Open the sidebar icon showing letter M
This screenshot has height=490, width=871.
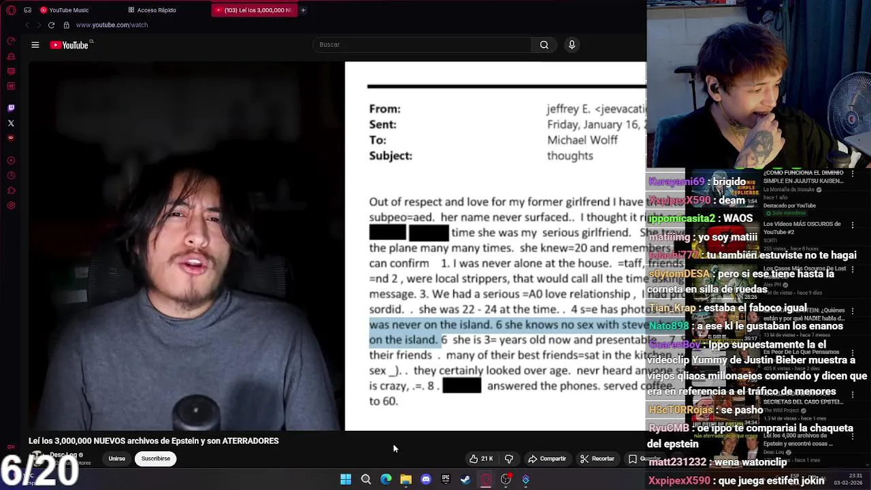tap(11, 86)
